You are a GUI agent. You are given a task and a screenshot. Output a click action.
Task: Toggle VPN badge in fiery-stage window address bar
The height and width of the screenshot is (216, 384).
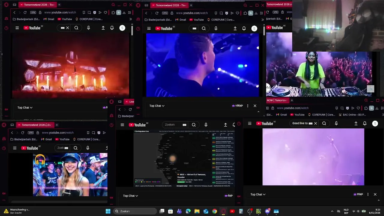pos(33,13)
